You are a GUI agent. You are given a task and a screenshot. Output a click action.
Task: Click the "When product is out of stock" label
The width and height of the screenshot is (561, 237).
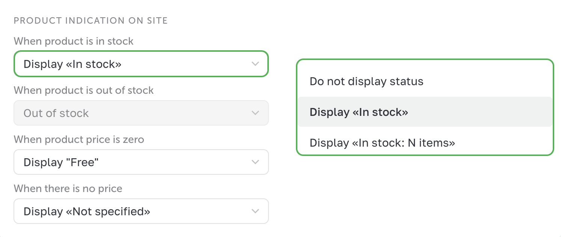coord(84,90)
